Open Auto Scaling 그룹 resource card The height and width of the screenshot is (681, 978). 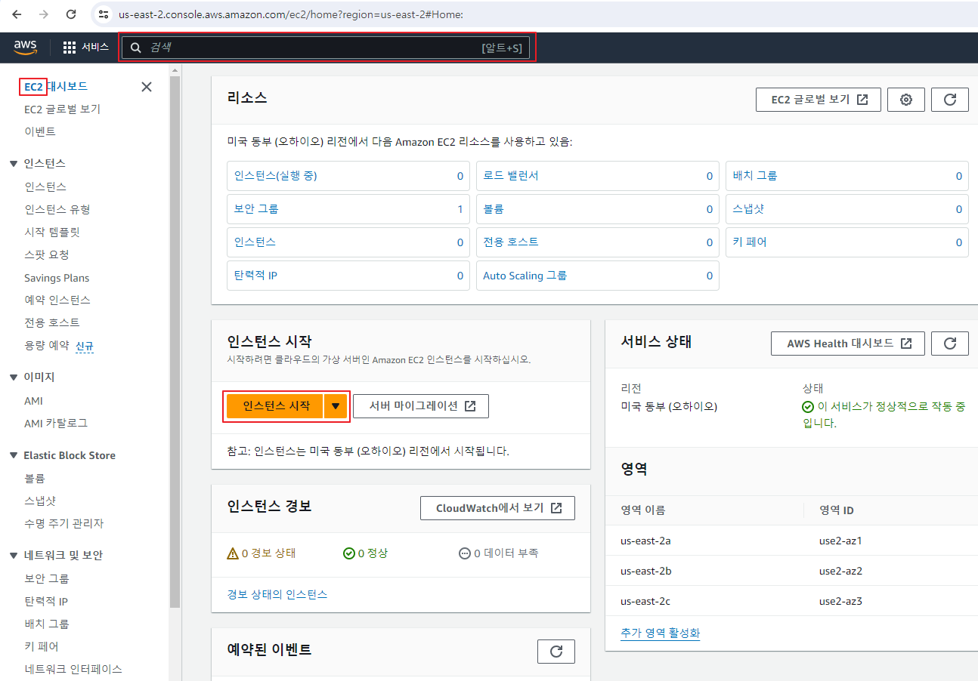(x=598, y=276)
